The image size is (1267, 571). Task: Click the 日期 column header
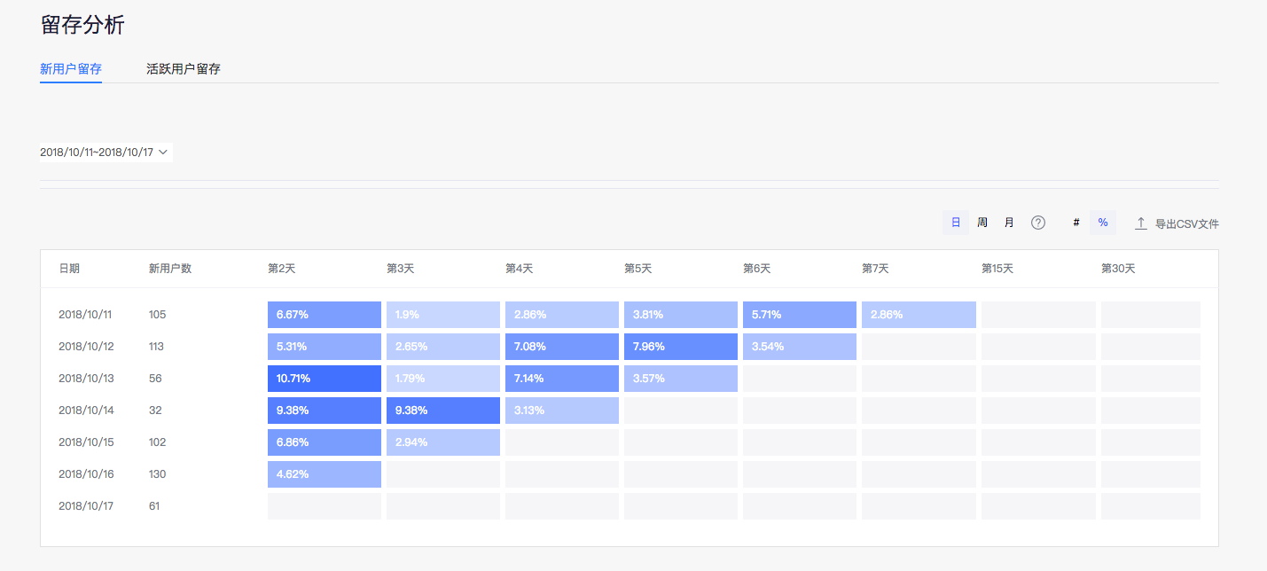click(x=69, y=269)
